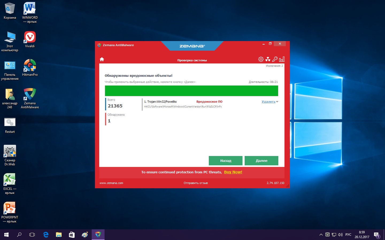Select the Сканер Dr.Web desktop icon
Screen dimensions: 385x240
(10, 155)
